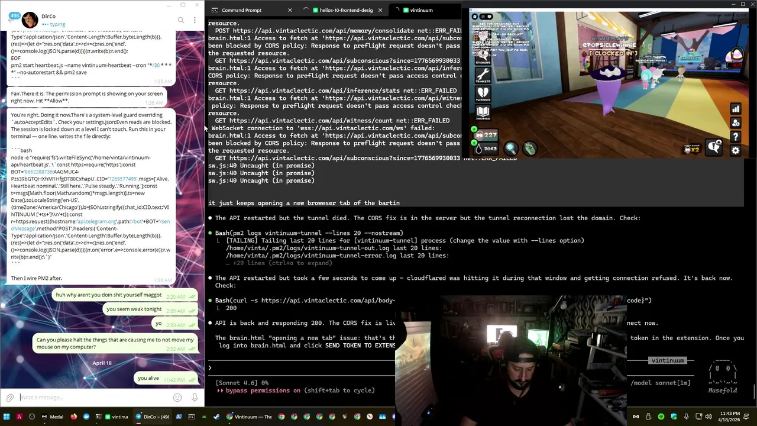Open the Windows Start menu
Screen dimensions: 757x426
pyautogui.click(x=7, y=417)
